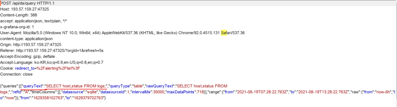Click the content-type: application/json line
This screenshot has height=107, width=397.
(27, 39)
